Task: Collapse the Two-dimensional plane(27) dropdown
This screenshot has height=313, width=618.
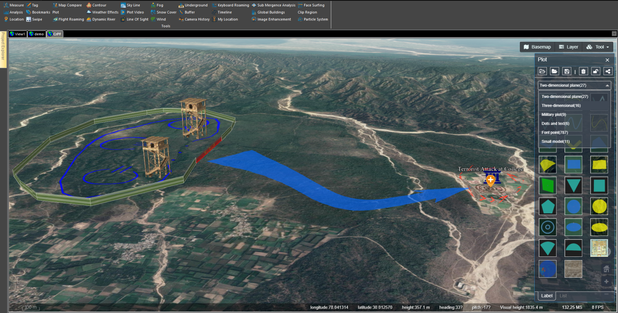Action: (x=606, y=85)
